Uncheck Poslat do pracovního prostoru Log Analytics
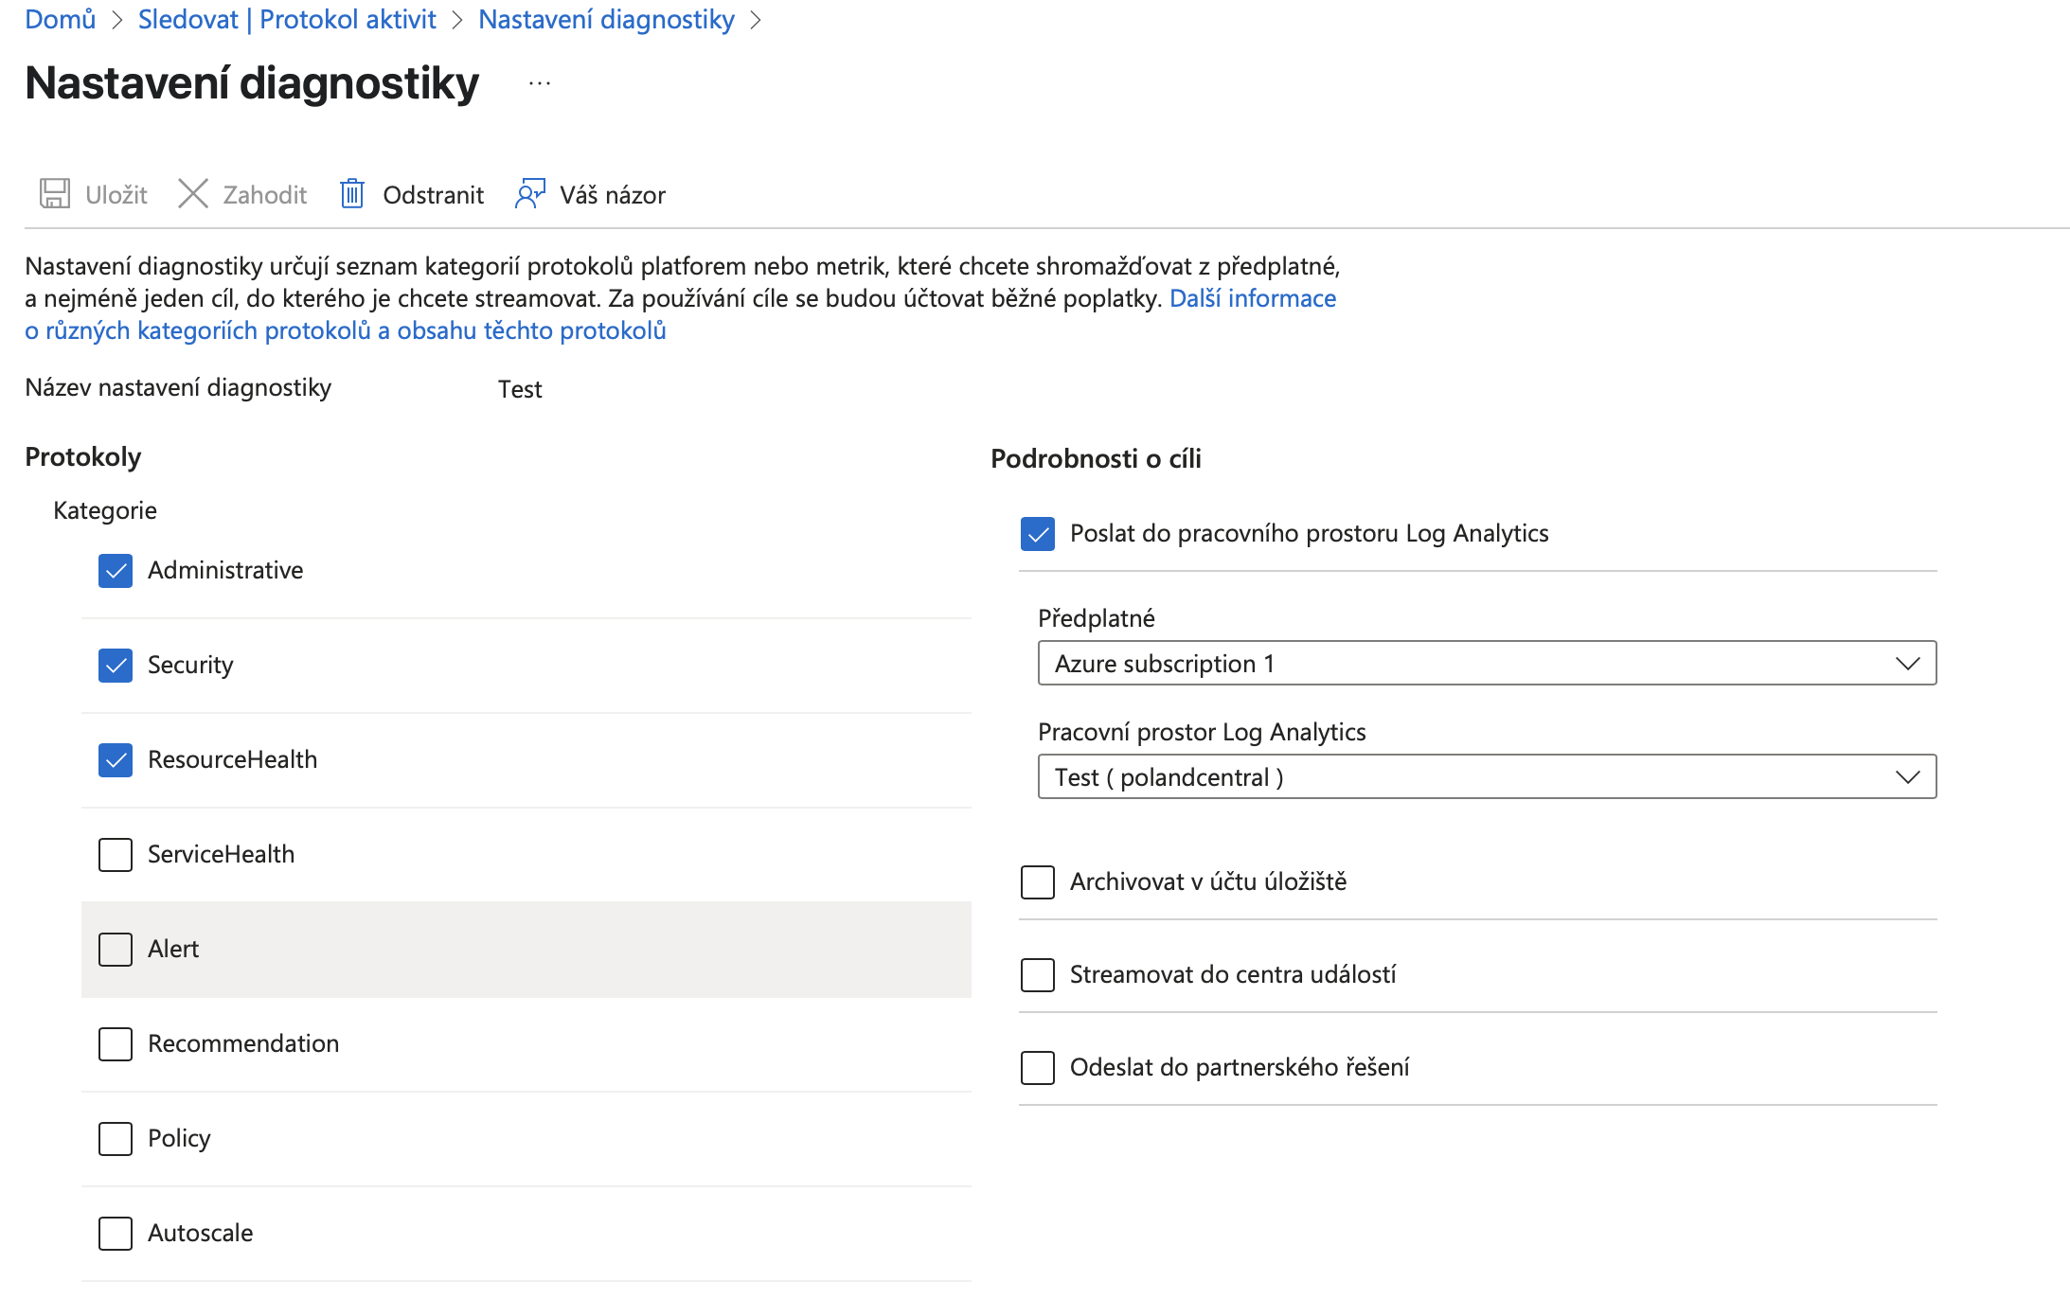The image size is (2070, 1299). [x=1038, y=533]
